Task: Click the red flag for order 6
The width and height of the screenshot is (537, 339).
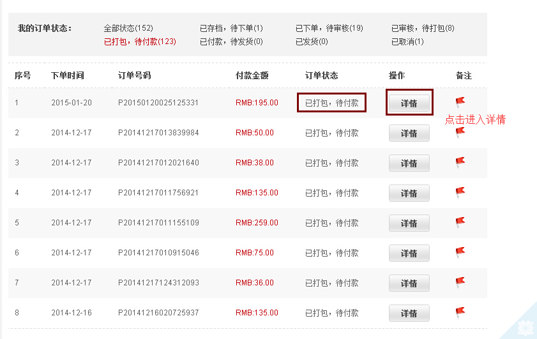Action: coord(460,252)
